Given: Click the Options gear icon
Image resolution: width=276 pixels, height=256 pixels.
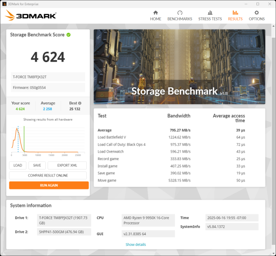Looking at the screenshot, I should (x=257, y=12).
